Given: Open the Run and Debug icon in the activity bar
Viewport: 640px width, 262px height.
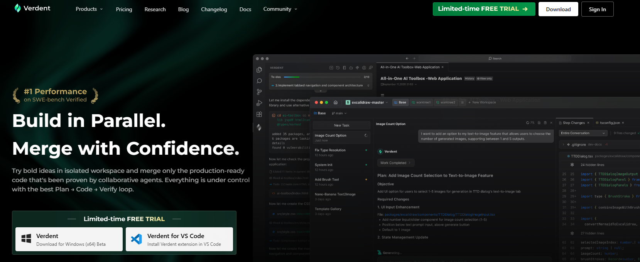Looking at the screenshot, I should [259, 103].
